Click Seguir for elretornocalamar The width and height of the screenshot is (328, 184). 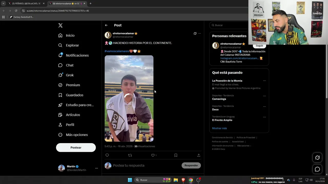click(x=259, y=46)
